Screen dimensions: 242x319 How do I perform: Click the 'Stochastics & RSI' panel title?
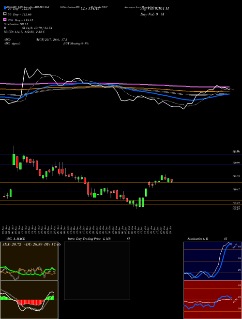[x=207, y=239]
